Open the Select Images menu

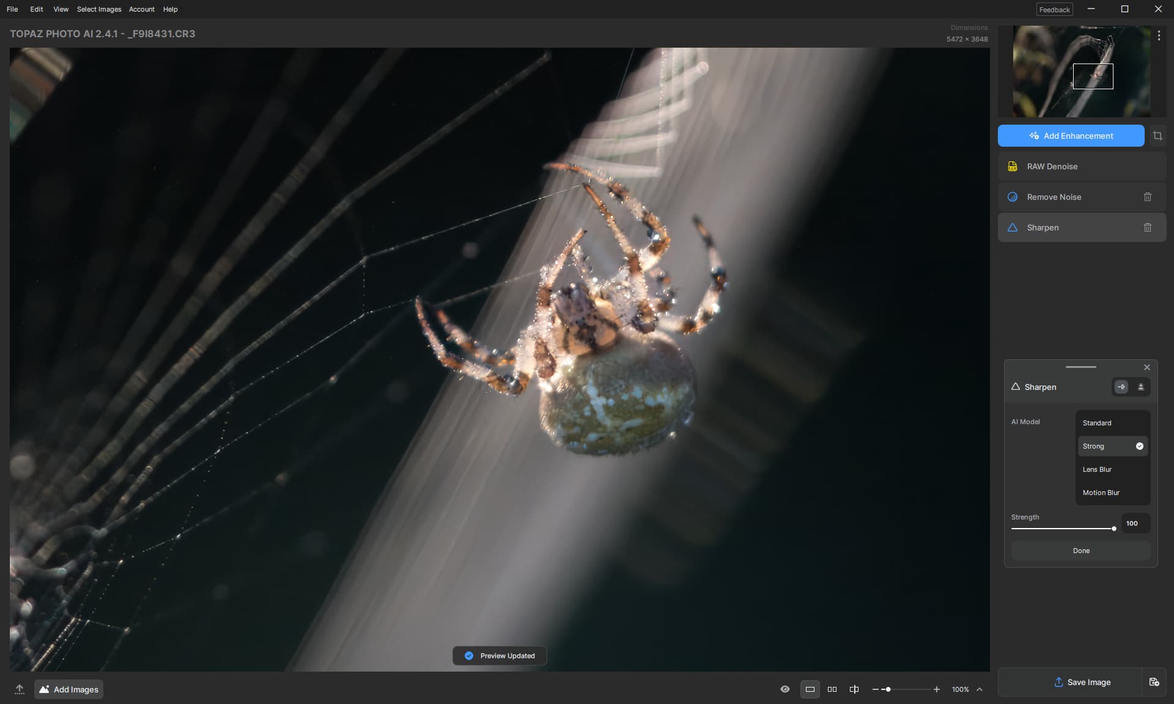click(99, 9)
